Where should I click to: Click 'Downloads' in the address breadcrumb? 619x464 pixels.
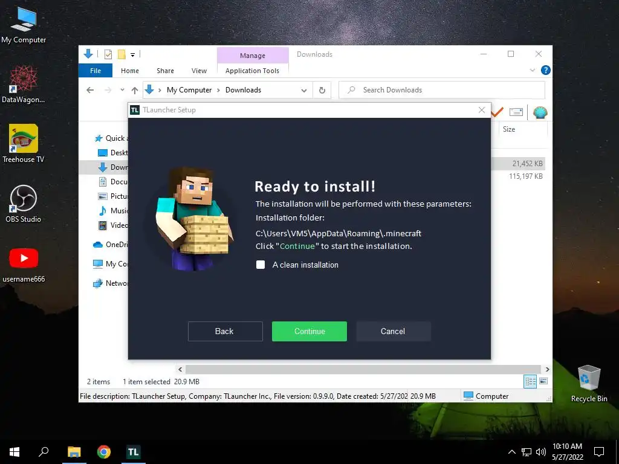point(243,90)
